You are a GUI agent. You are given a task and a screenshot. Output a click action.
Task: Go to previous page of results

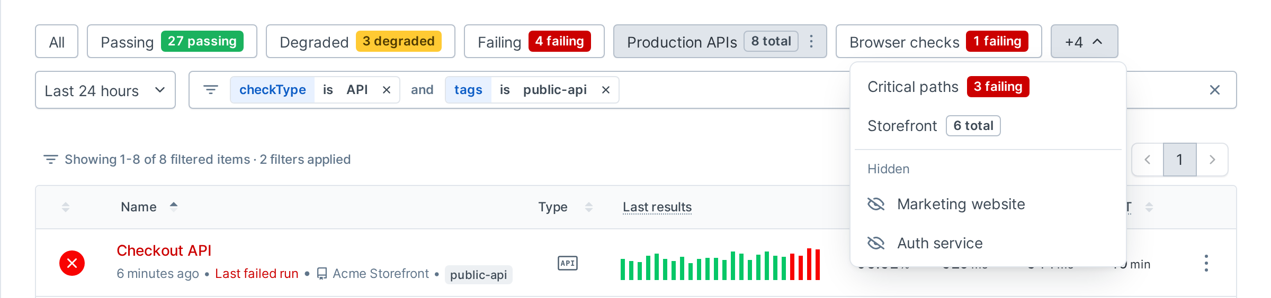[1148, 160]
